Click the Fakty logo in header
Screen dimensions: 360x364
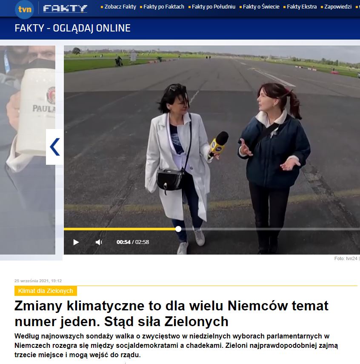65,9
